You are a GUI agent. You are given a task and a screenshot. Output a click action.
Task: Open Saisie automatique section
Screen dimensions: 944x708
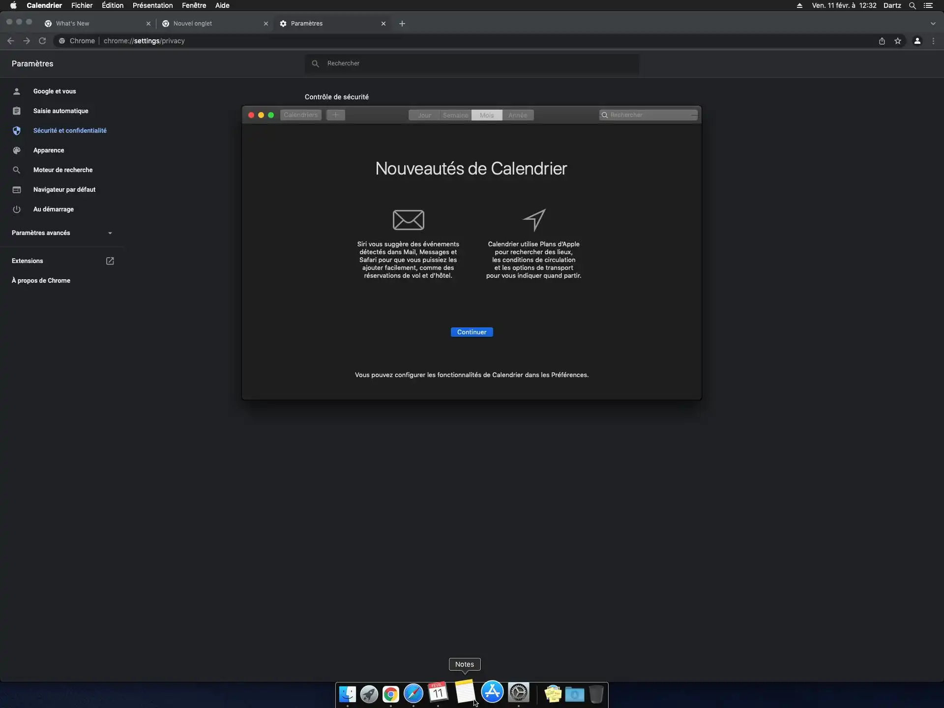pyautogui.click(x=60, y=111)
